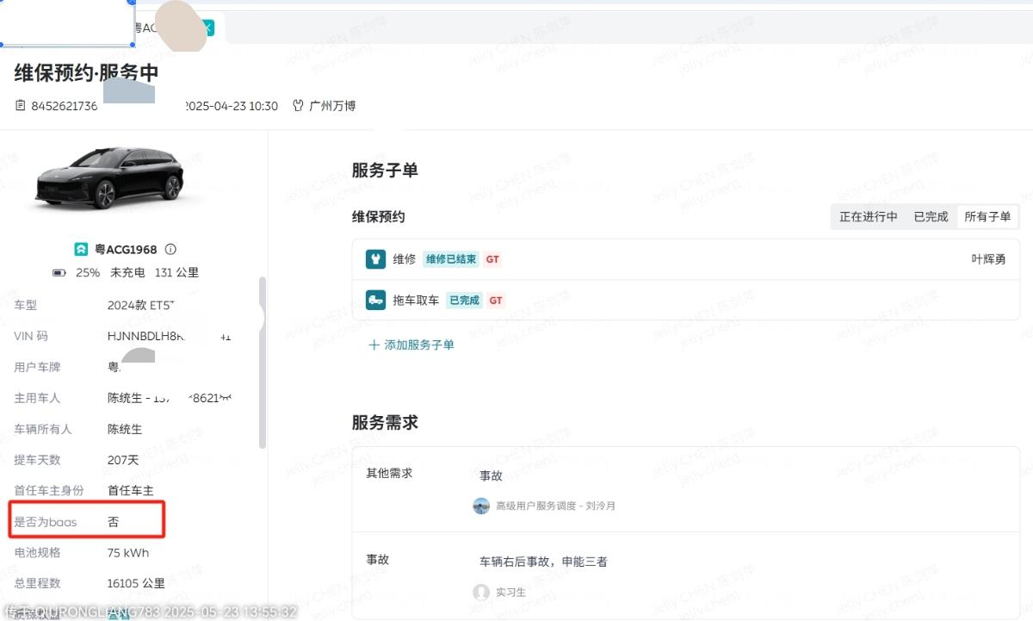Screen dimensions: 1033x621
Task: Click the 维修 wrench icon
Action: [375, 258]
